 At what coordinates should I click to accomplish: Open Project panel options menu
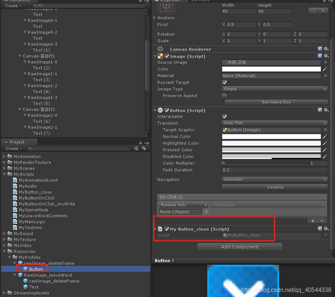tap(147, 143)
